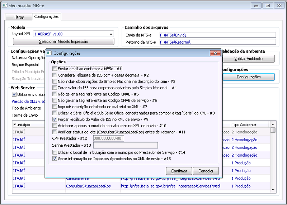Uncheck 'Forçar recálculo do Valor de ISS' #9
The width and height of the screenshot is (287, 205).
click(x=55, y=119)
